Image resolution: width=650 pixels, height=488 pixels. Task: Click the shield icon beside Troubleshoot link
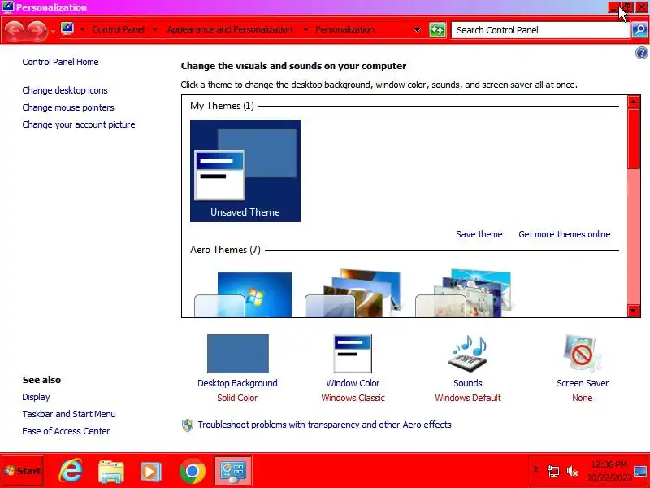[188, 425]
